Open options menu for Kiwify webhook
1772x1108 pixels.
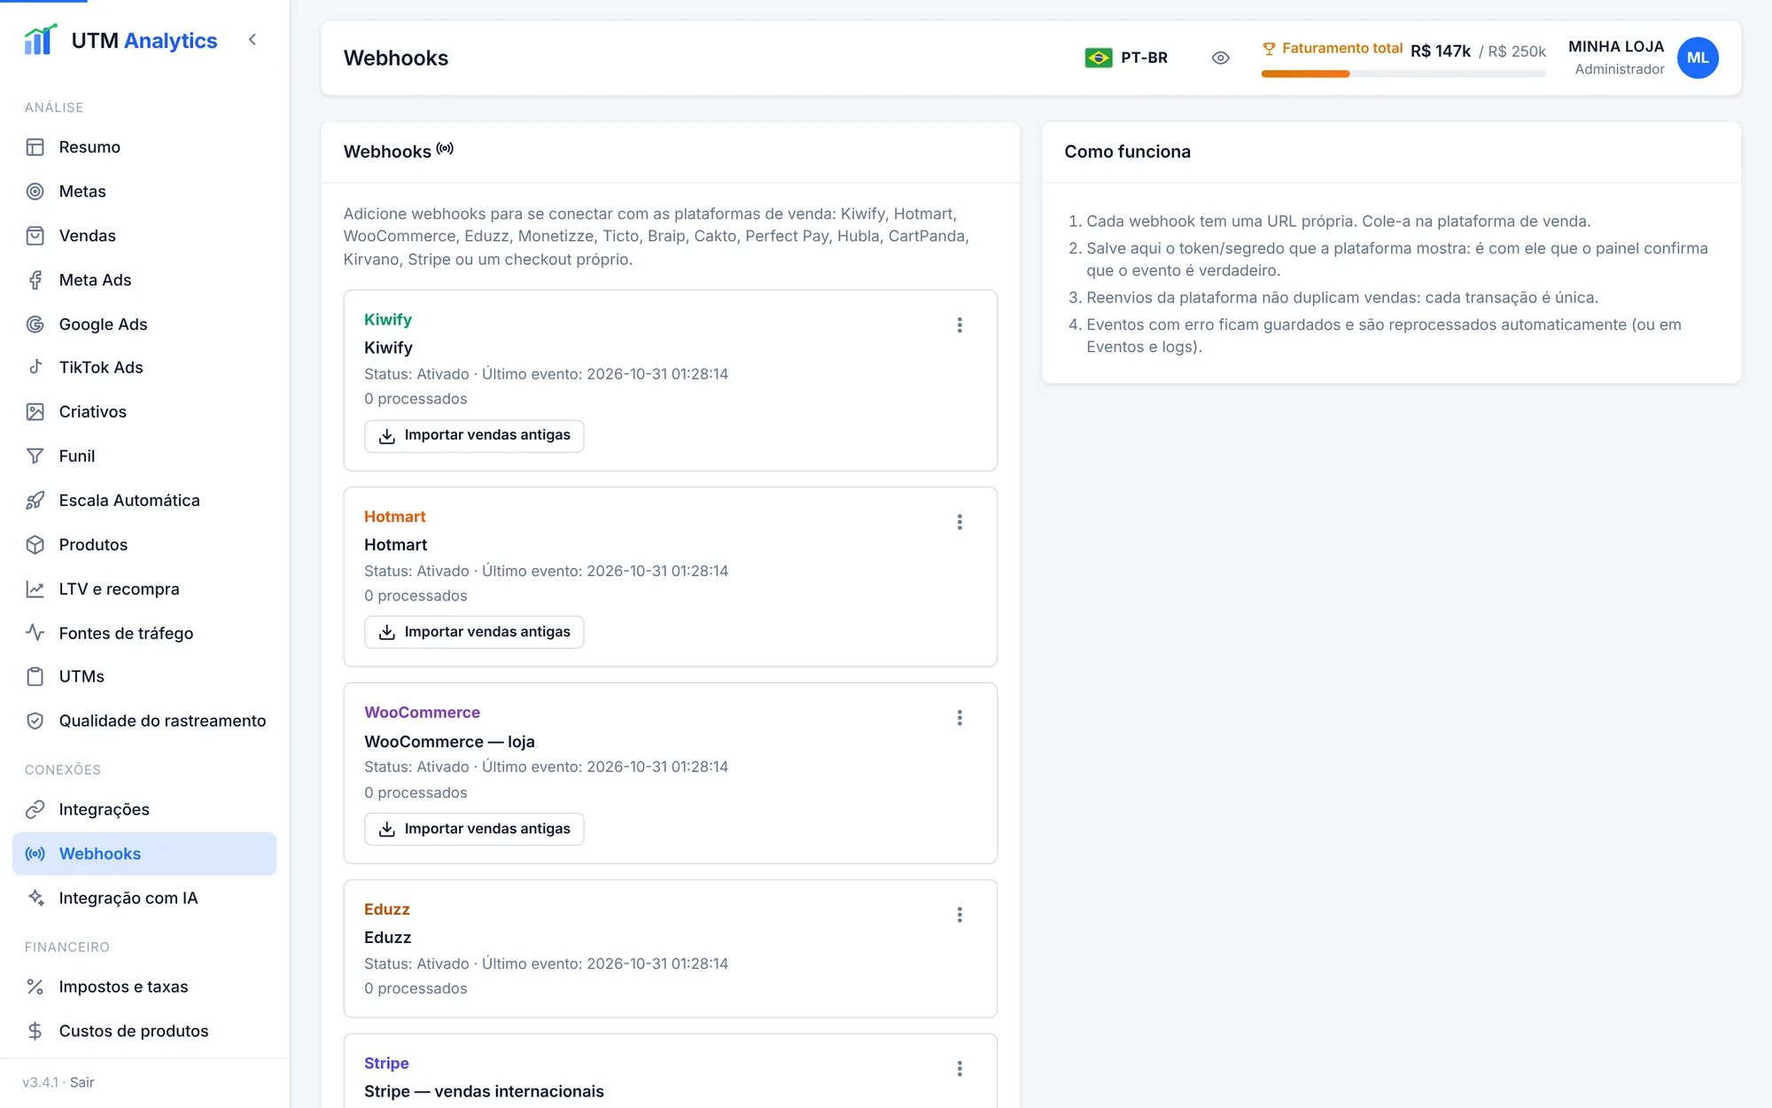(x=960, y=325)
